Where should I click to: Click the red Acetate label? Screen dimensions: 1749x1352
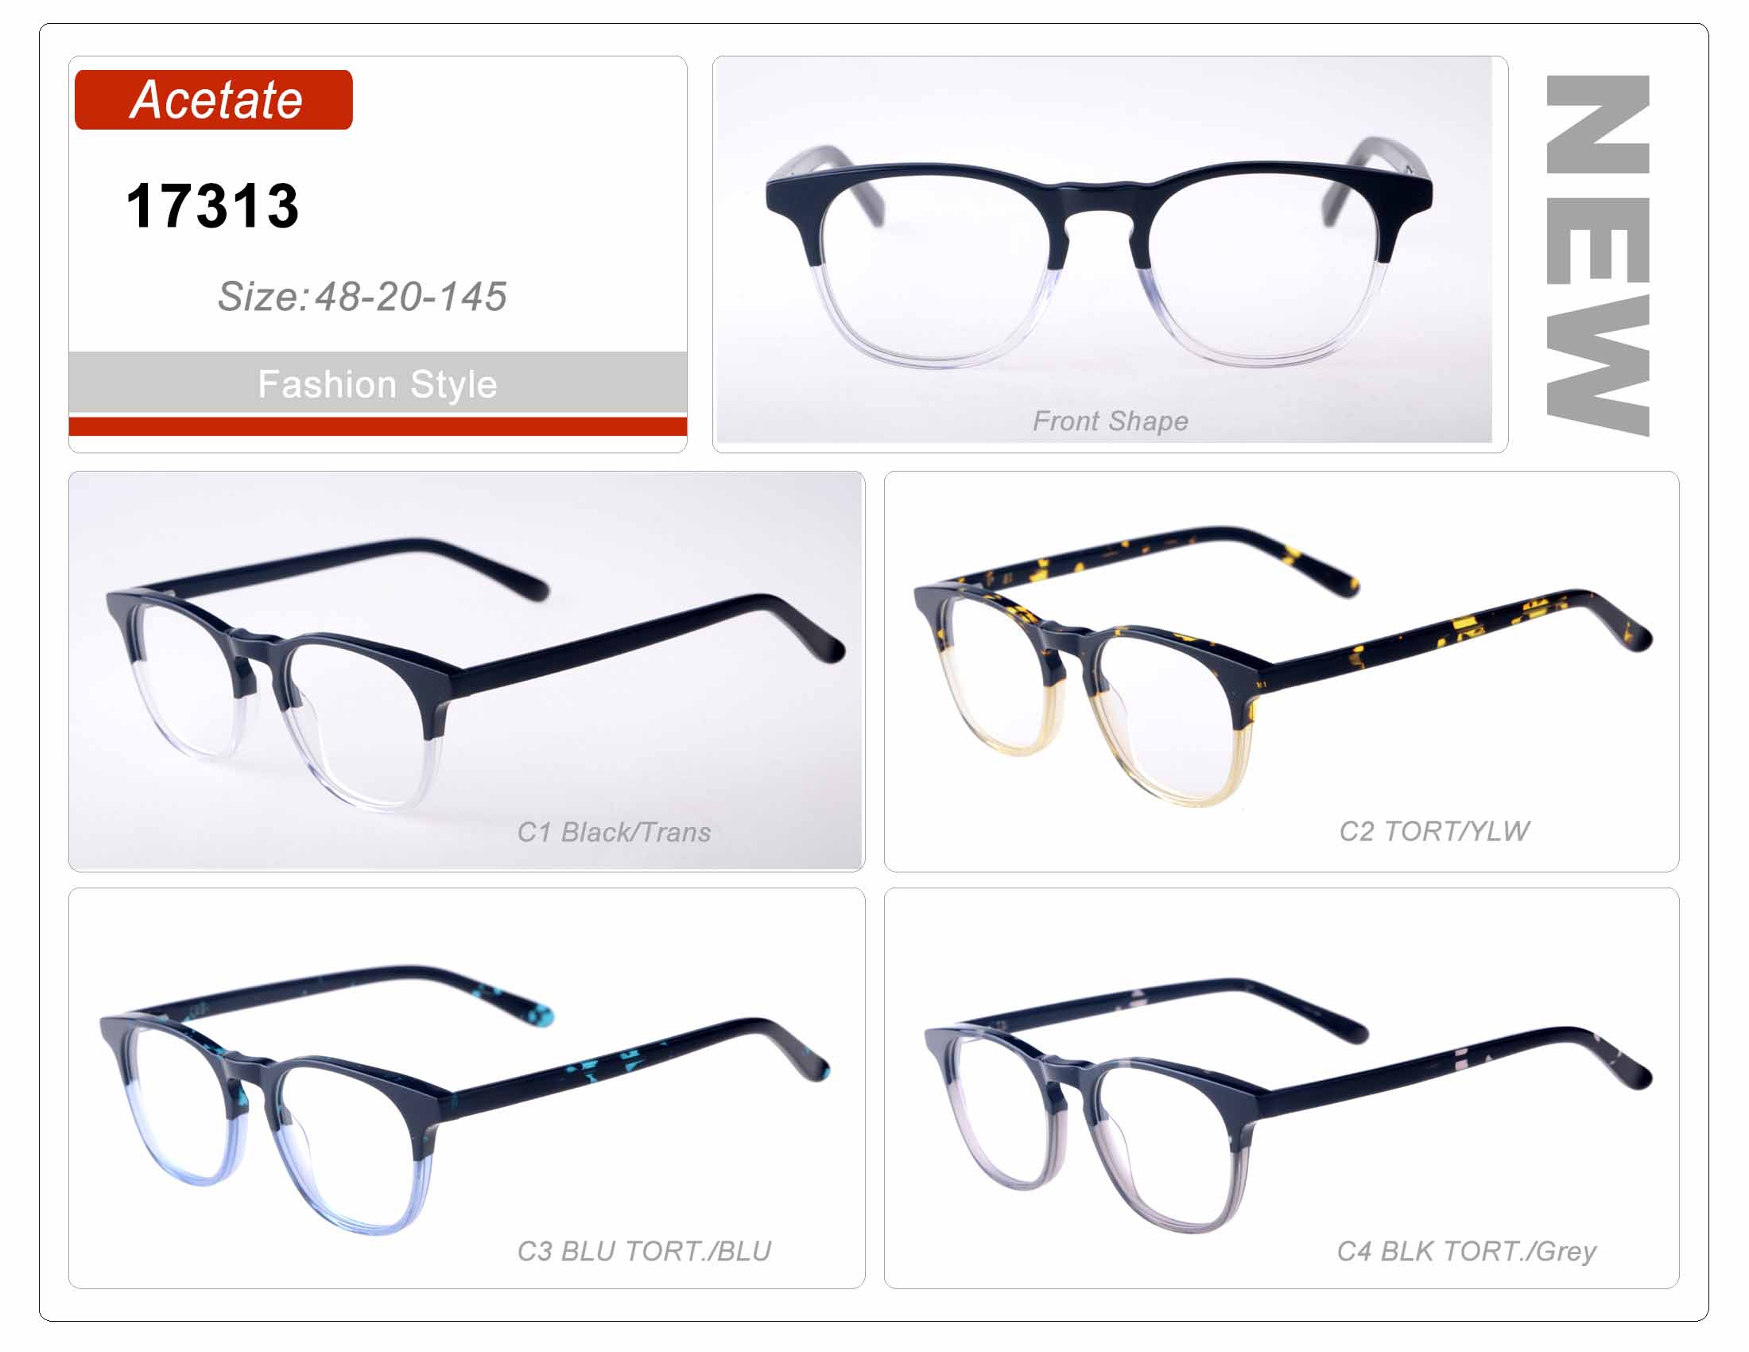[x=213, y=99]
